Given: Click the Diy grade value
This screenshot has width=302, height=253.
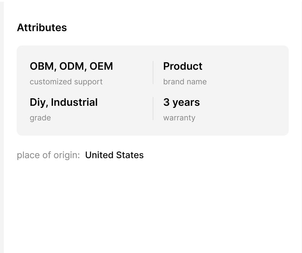Looking at the screenshot, I should pos(38,102).
